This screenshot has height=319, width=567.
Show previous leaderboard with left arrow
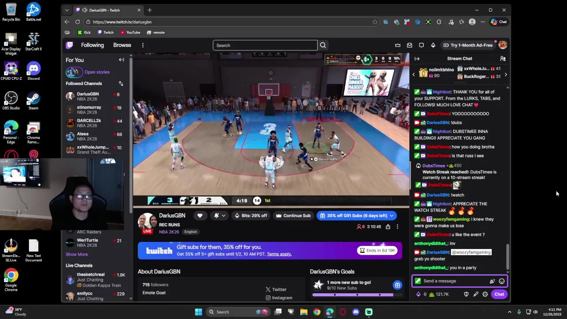coord(414,74)
